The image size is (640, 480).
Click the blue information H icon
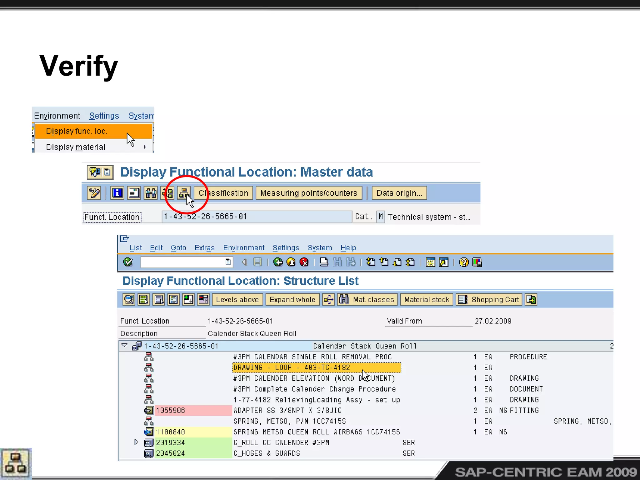point(117,193)
